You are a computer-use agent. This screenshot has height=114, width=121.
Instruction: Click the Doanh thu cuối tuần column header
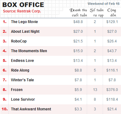78,13
